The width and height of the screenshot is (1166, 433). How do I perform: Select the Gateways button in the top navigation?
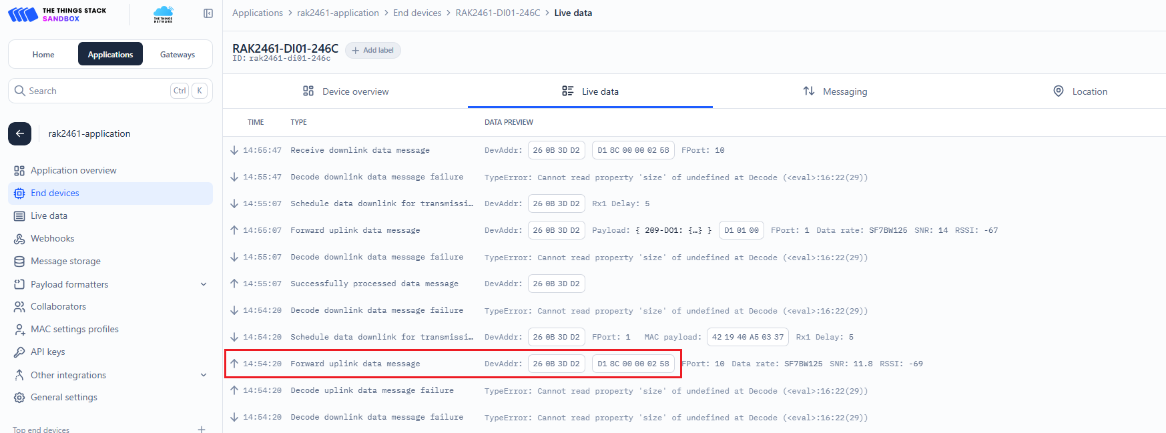178,54
